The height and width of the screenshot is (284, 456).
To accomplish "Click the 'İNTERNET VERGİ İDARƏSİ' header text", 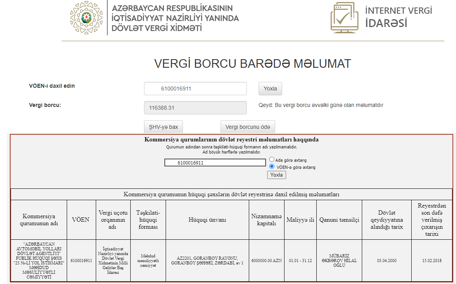I will pyautogui.click(x=399, y=17).
